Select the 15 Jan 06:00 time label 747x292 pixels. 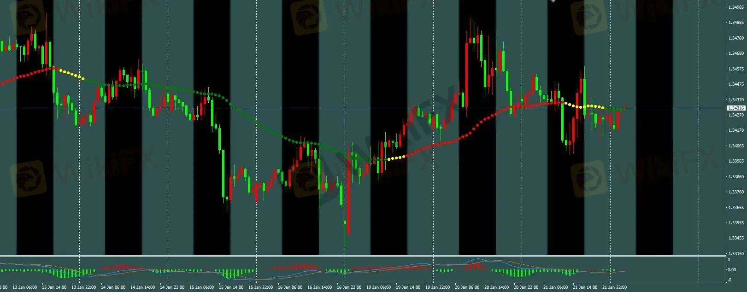point(201,287)
